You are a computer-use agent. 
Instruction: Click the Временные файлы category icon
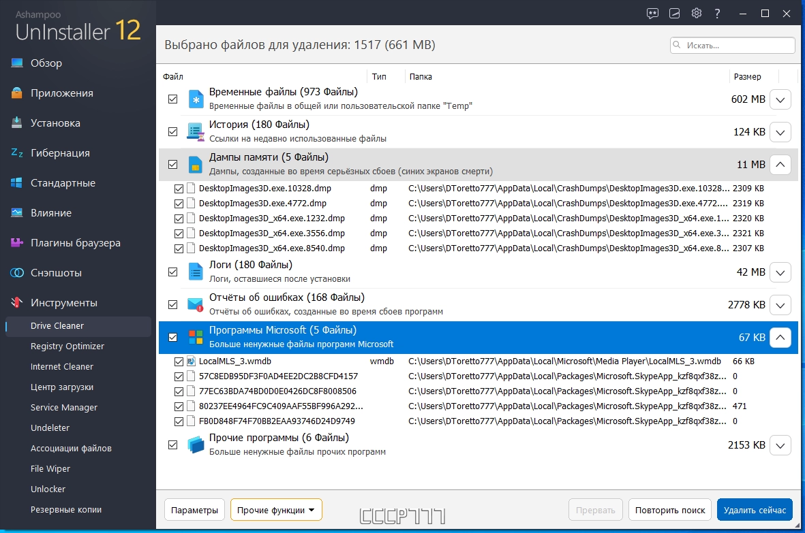point(196,99)
